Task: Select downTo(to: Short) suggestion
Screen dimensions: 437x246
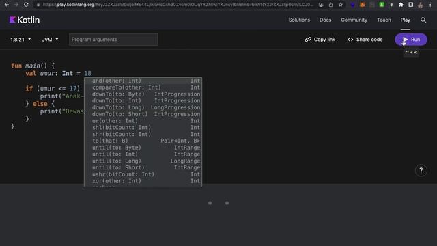Action: [143, 114]
